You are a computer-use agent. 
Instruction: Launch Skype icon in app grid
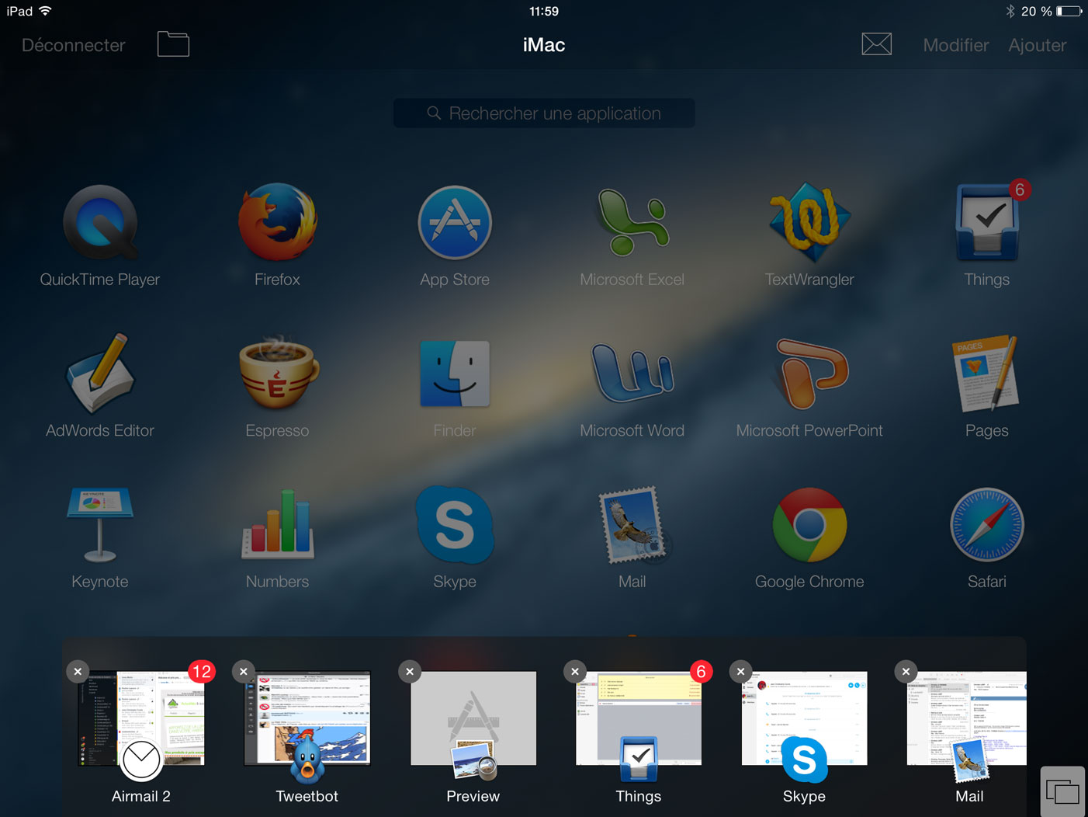(455, 524)
